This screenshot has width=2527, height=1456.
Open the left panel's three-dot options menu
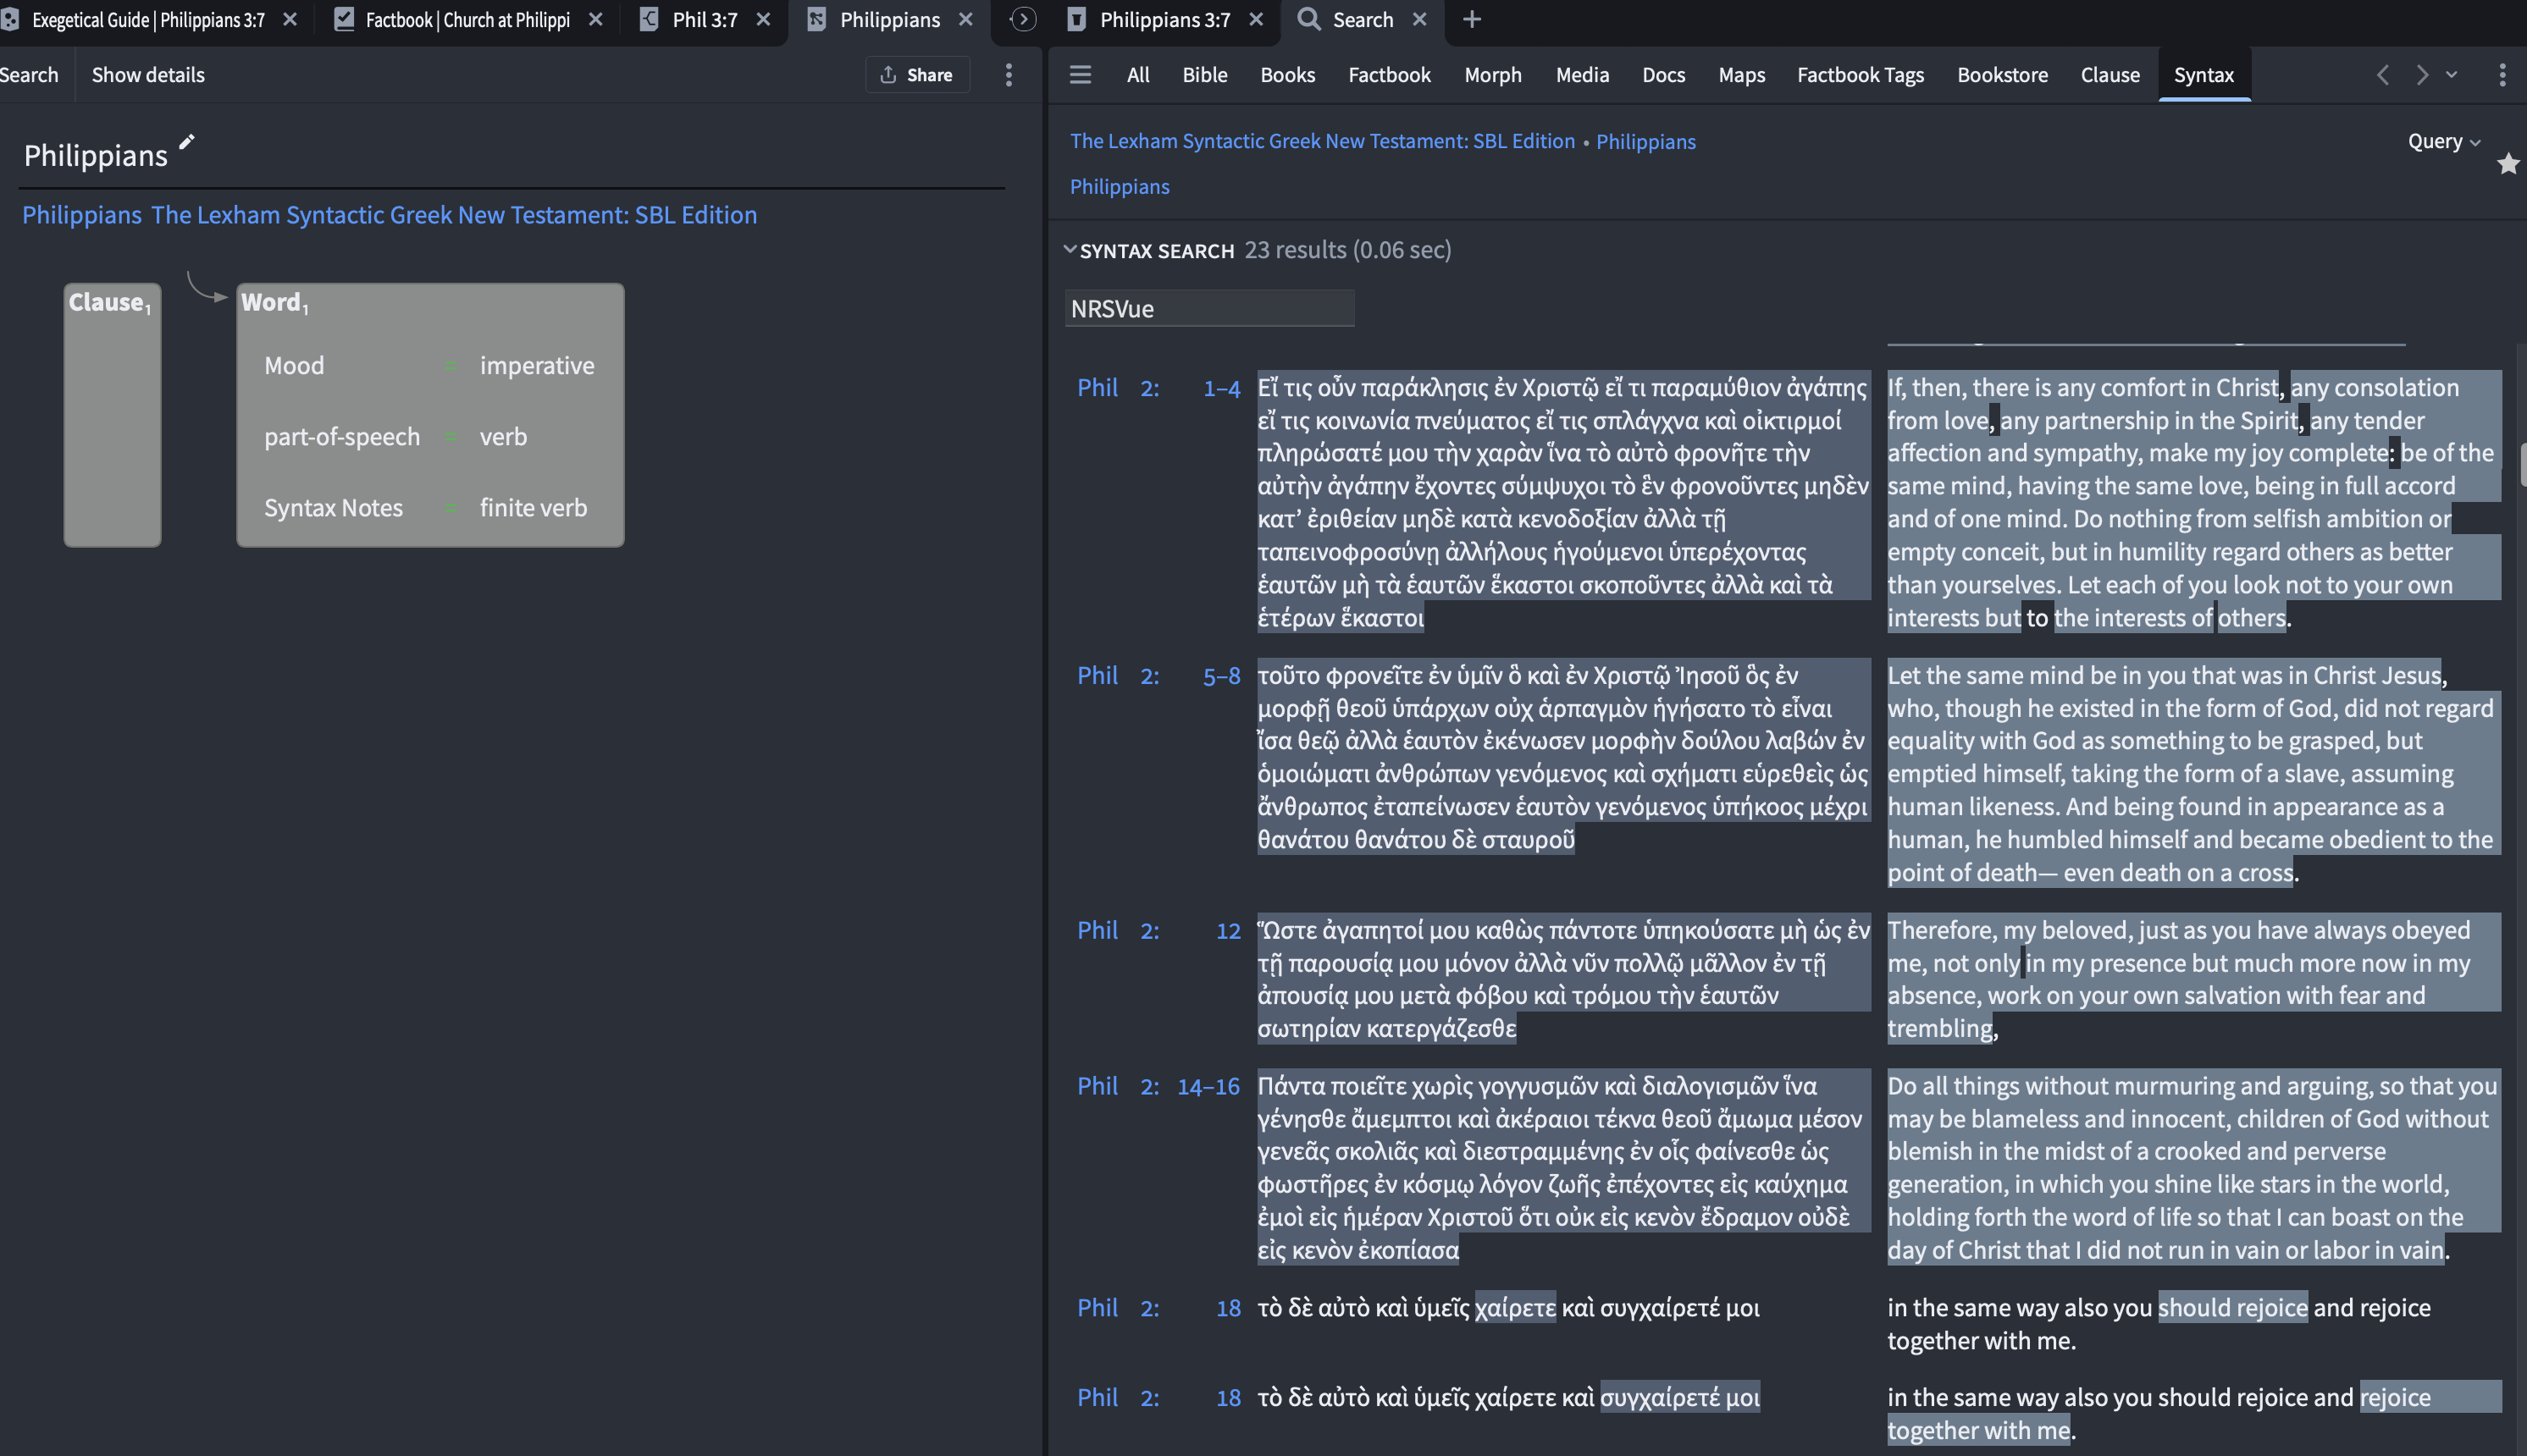point(1009,75)
